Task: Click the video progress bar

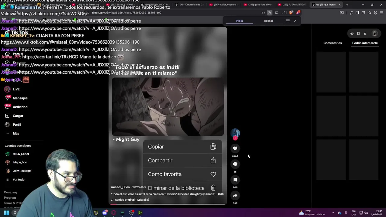Action: [x=168, y=204]
